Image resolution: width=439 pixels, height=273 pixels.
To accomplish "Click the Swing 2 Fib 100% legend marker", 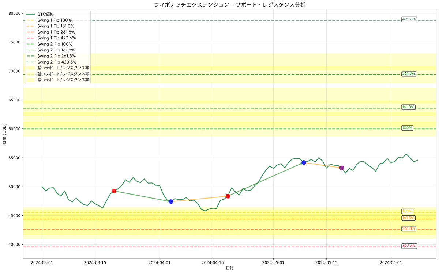I will tap(31, 44).
